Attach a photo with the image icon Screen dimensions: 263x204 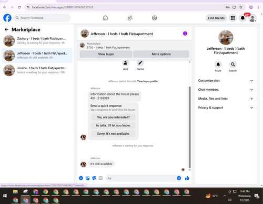[x=87, y=178]
